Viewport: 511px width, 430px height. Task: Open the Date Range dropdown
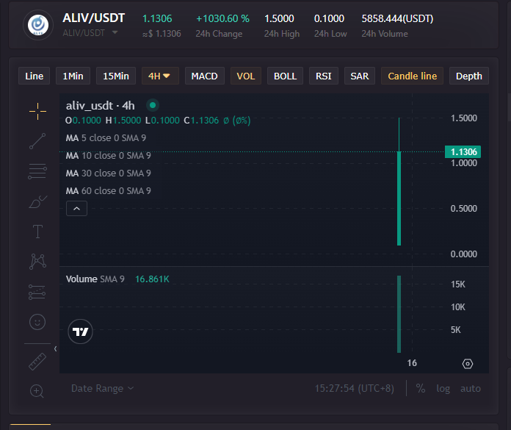tap(102, 388)
